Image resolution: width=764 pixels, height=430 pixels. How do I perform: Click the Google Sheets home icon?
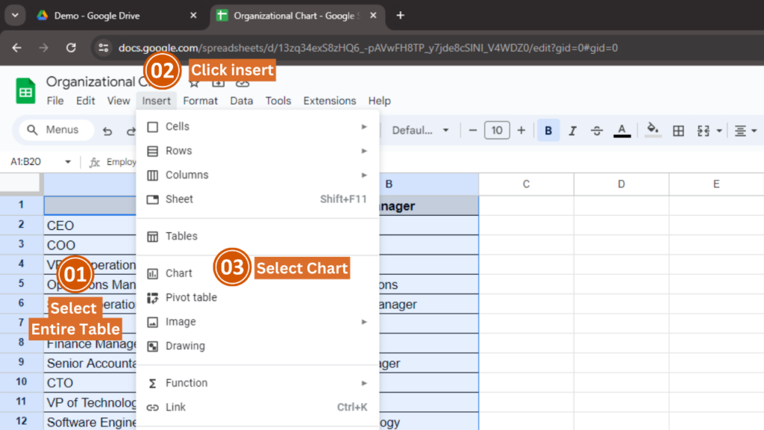point(25,90)
